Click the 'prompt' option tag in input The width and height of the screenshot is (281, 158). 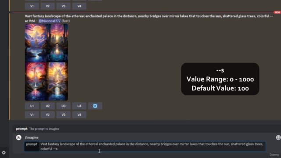(31, 144)
